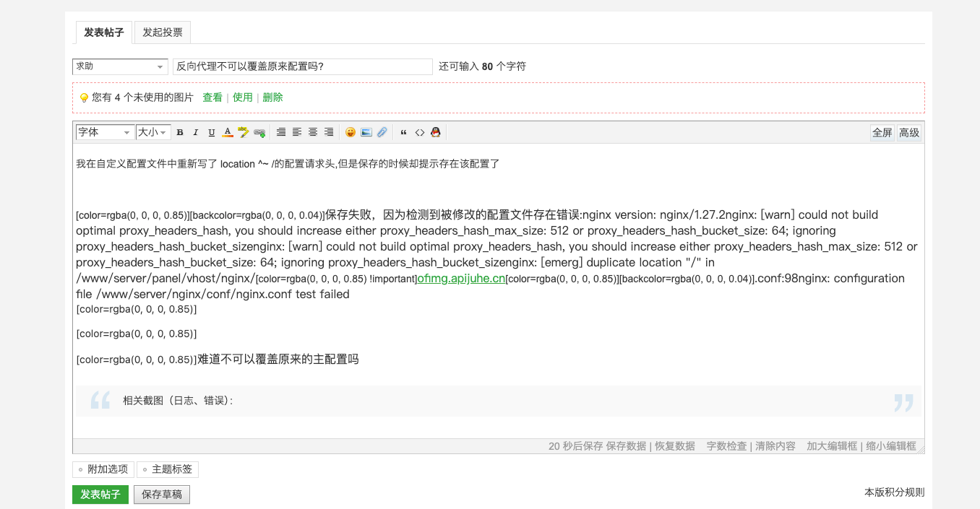This screenshot has height=509, width=980.
Task: Click the 还可输入 80 个字符 counter text
Action: pyautogui.click(x=482, y=66)
